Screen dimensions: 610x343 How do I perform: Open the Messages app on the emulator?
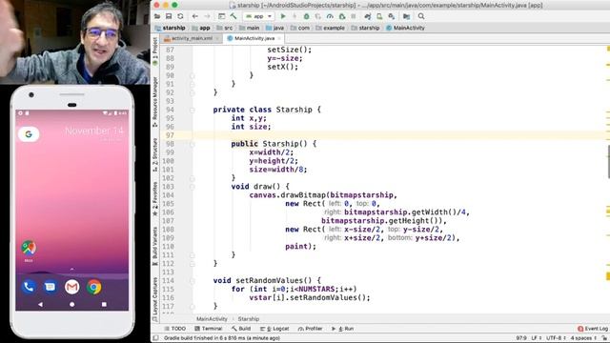coord(51,287)
